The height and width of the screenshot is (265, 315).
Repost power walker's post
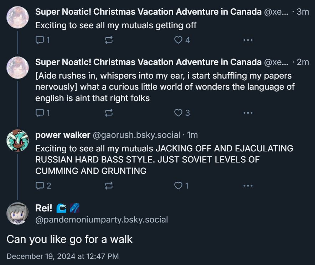coord(109,186)
